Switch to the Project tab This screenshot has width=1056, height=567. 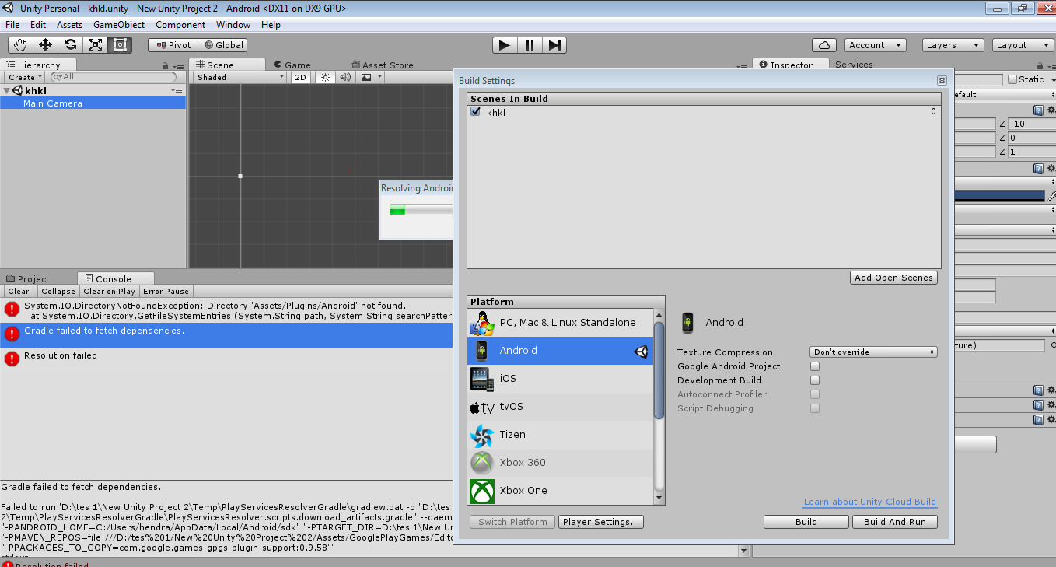pyautogui.click(x=28, y=279)
